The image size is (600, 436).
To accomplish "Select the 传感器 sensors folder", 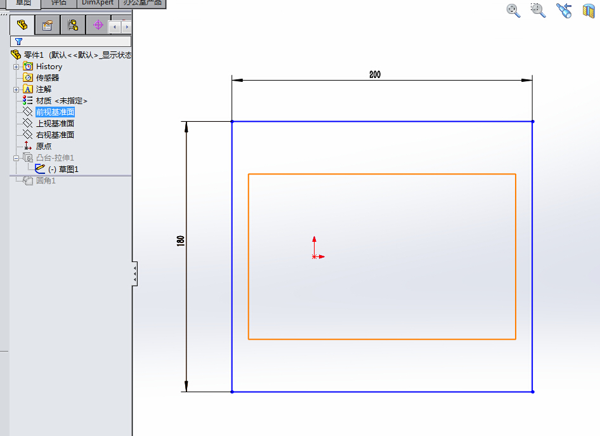I will 48,77.
